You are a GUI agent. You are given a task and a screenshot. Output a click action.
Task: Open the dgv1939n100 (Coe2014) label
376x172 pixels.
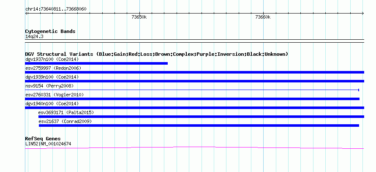pos(52,77)
